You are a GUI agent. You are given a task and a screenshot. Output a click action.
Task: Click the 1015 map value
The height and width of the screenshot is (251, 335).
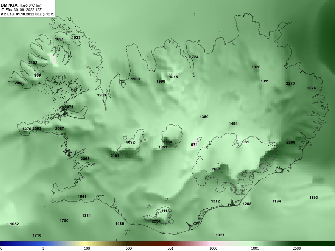(174, 77)
